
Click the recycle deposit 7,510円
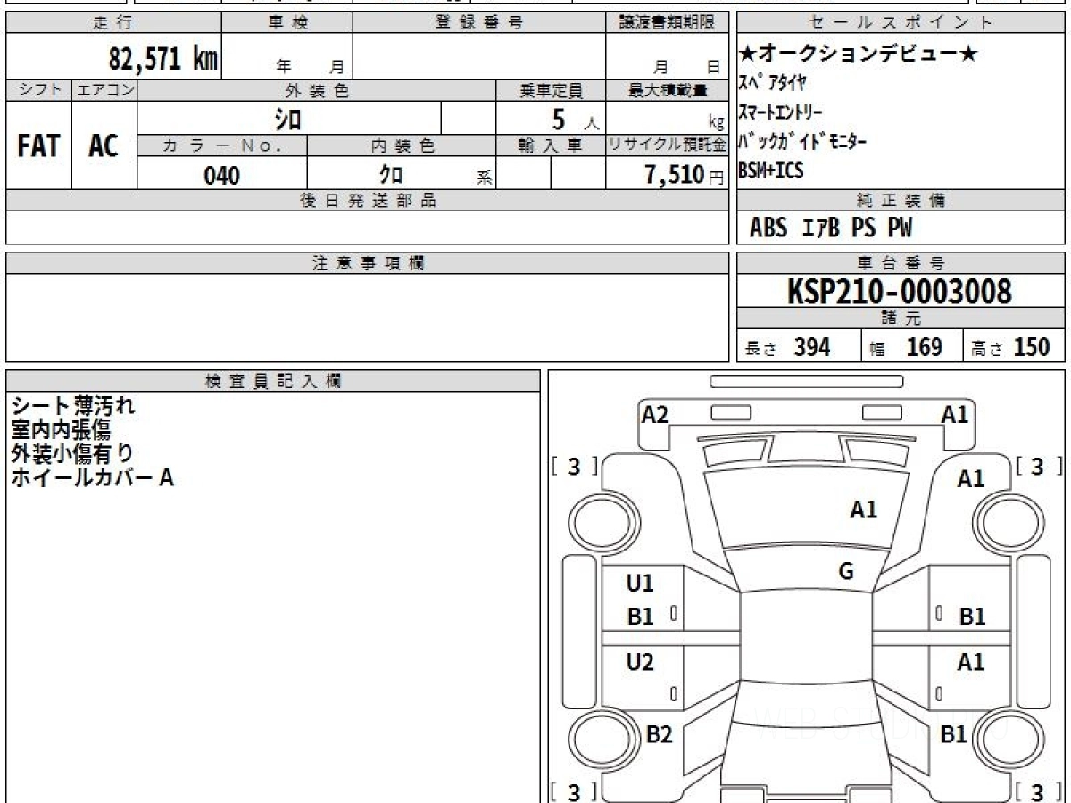pyautogui.click(x=683, y=175)
